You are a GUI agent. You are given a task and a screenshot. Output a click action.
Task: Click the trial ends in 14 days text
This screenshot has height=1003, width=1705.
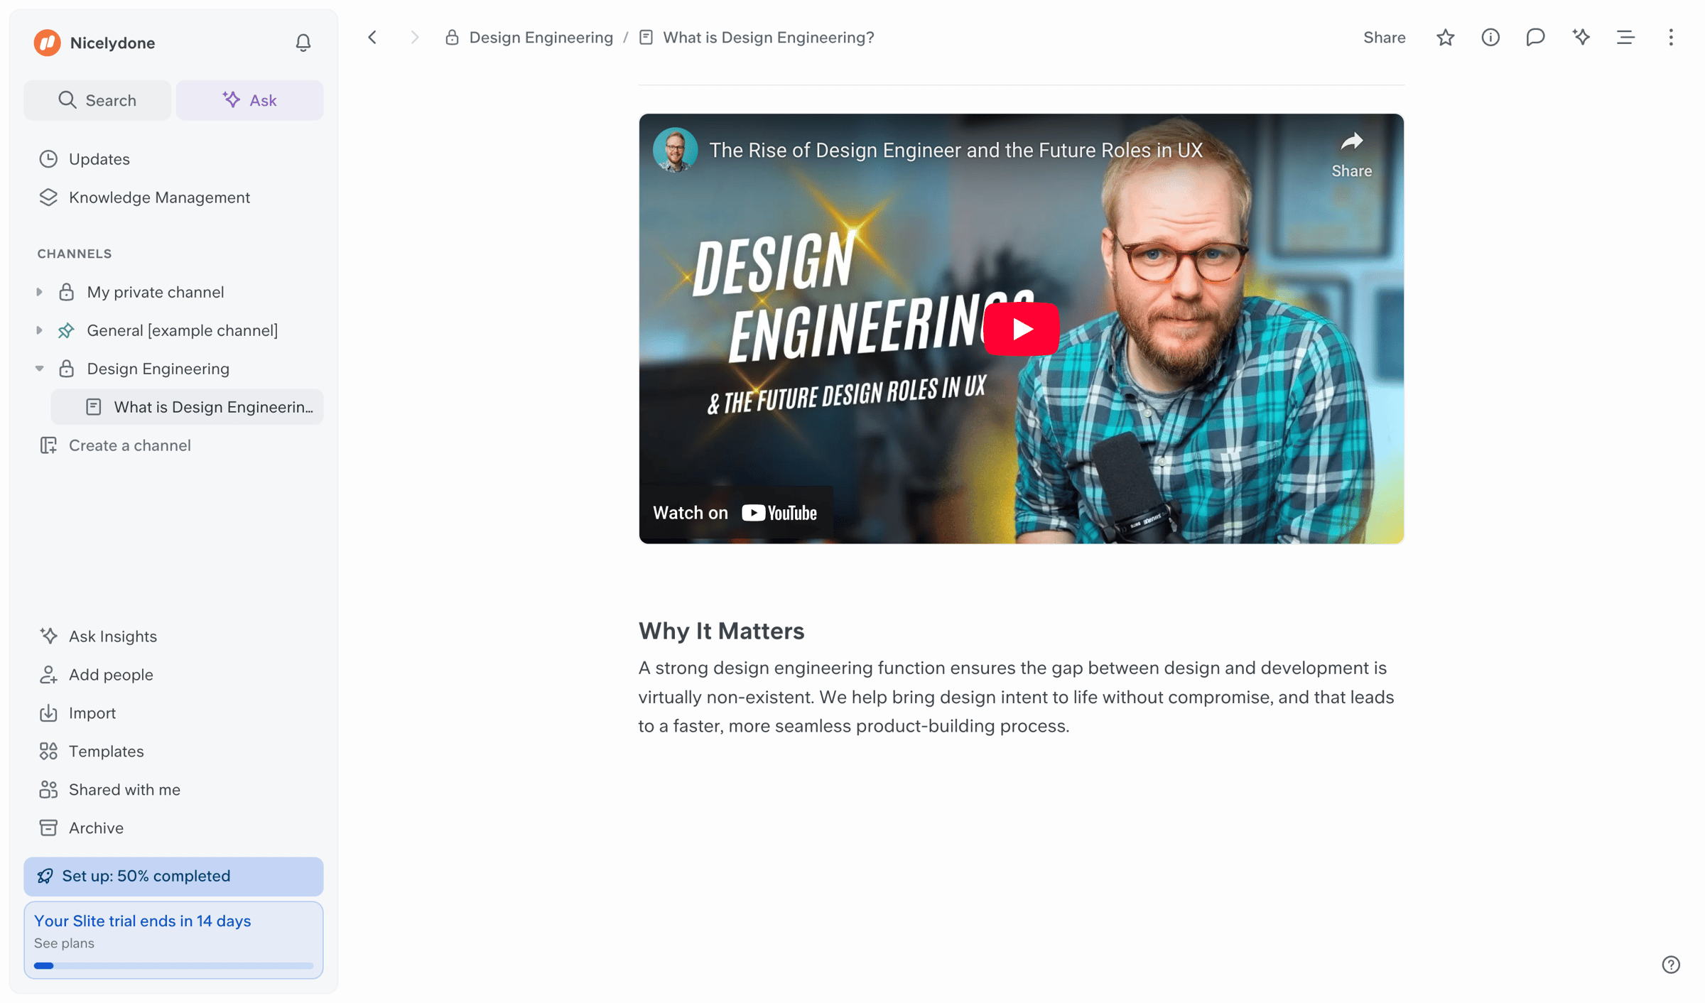click(x=142, y=921)
